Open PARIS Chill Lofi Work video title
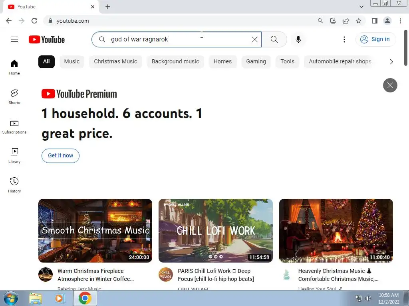This screenshot has width=409, height=306. pos(216,275)
